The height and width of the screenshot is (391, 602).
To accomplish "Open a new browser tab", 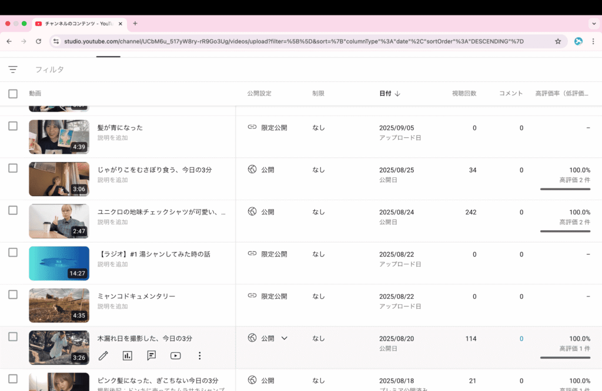I will click(x=135, y=23).
